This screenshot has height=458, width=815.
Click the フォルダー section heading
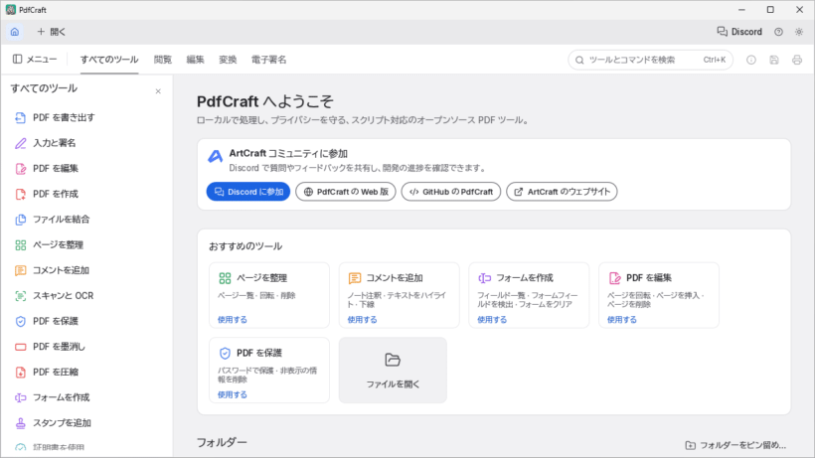(222, 442)
